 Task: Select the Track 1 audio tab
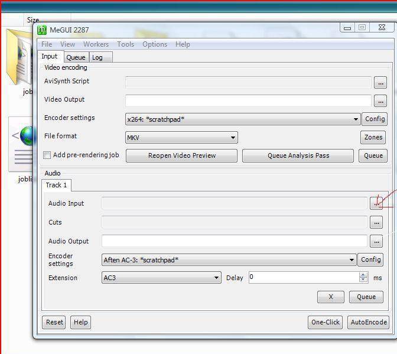(56, 185)
